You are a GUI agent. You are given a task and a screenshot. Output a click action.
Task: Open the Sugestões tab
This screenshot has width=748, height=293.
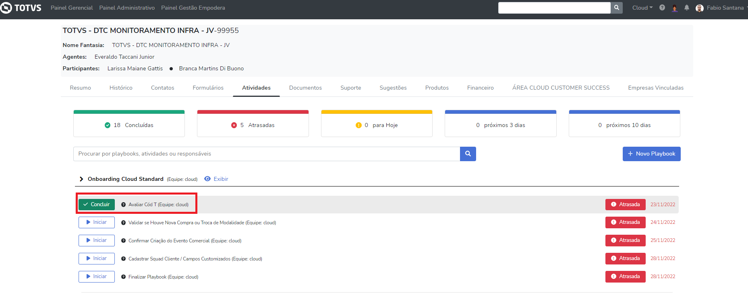click(x=393, y=88)
